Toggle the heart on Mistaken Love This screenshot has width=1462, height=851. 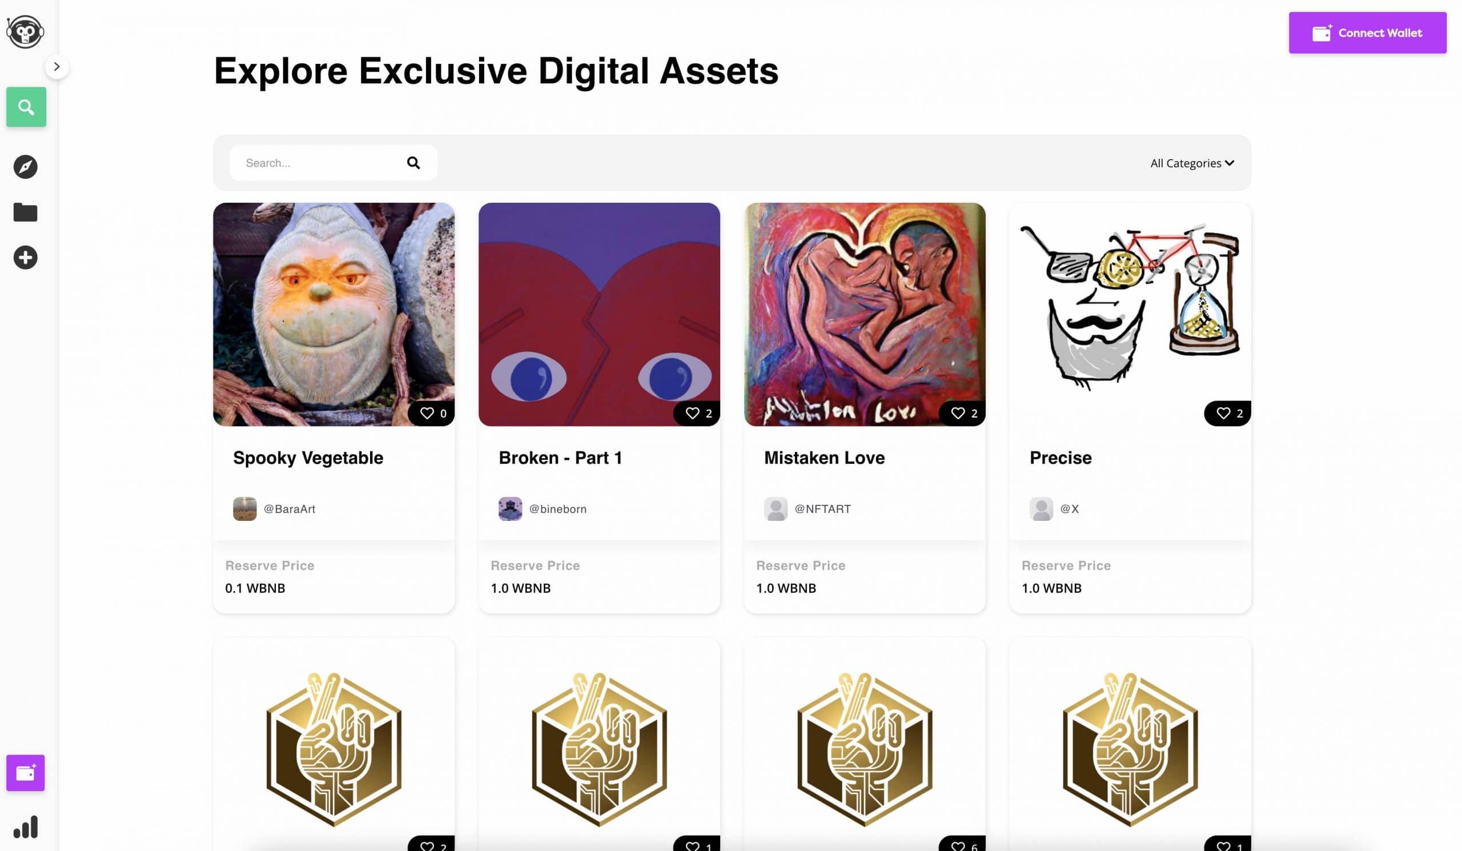tap(958, 413)
